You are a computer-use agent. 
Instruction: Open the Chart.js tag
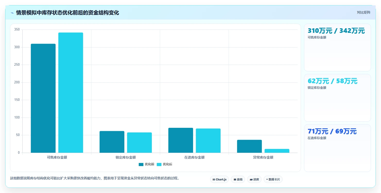pos(219,179)
